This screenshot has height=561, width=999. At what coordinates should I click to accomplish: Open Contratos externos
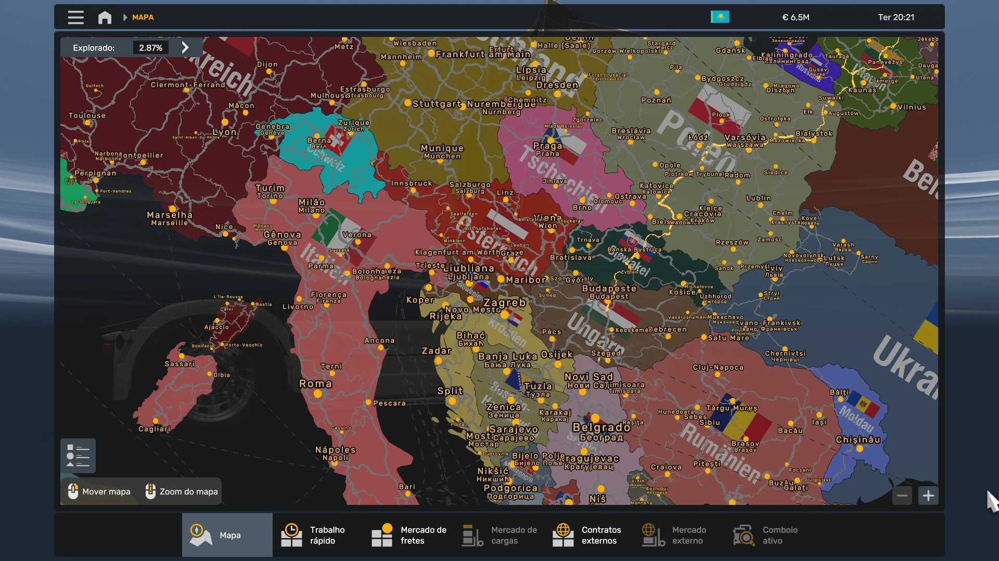[x=589, y=535]
